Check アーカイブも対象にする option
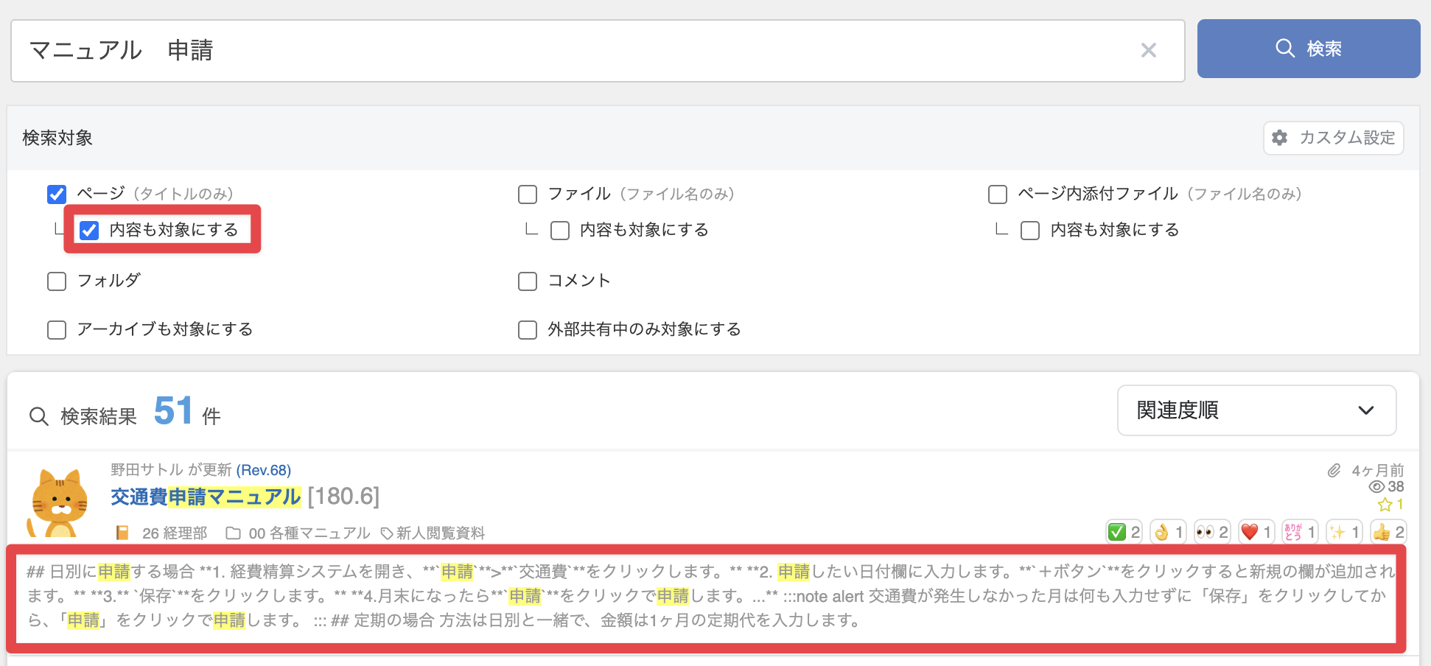Screen dimensions: 1431x666 point(57,330)
